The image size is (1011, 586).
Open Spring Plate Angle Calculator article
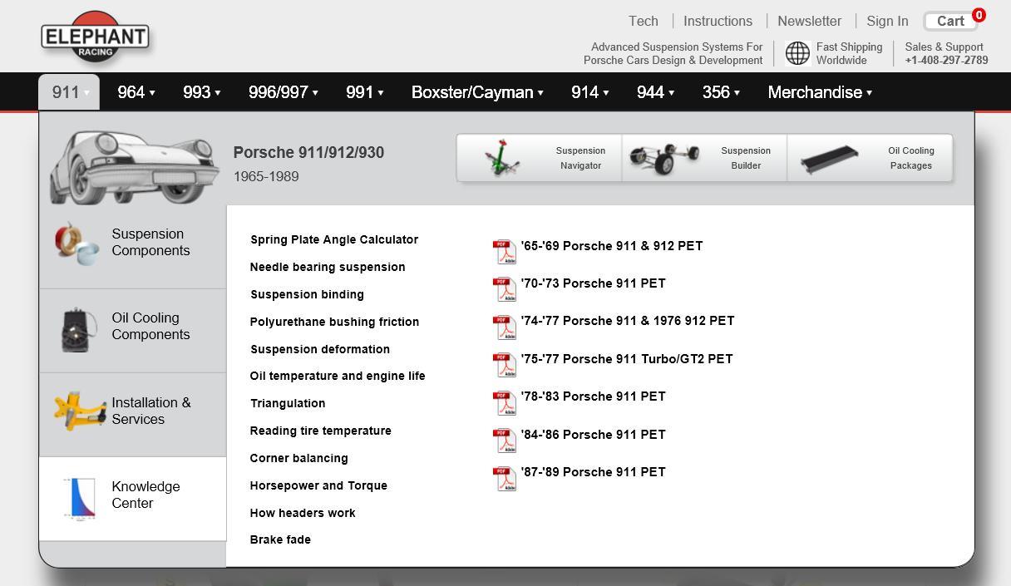334,239
